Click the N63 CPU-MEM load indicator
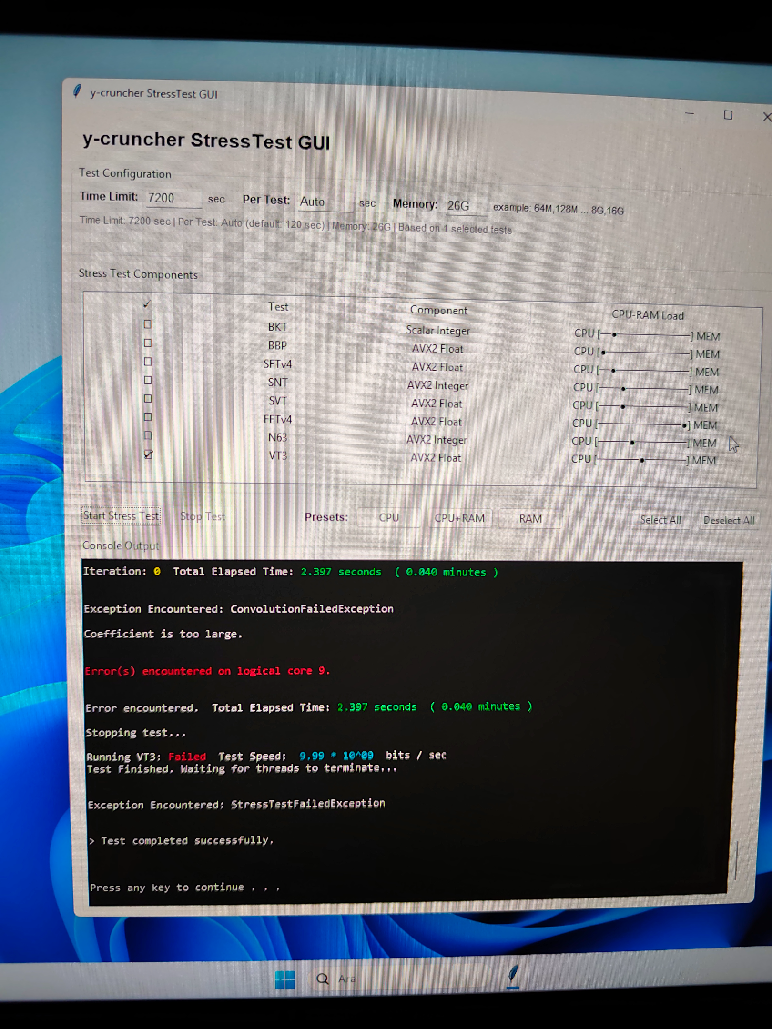Screen dimensions: 772x1029 644,443
